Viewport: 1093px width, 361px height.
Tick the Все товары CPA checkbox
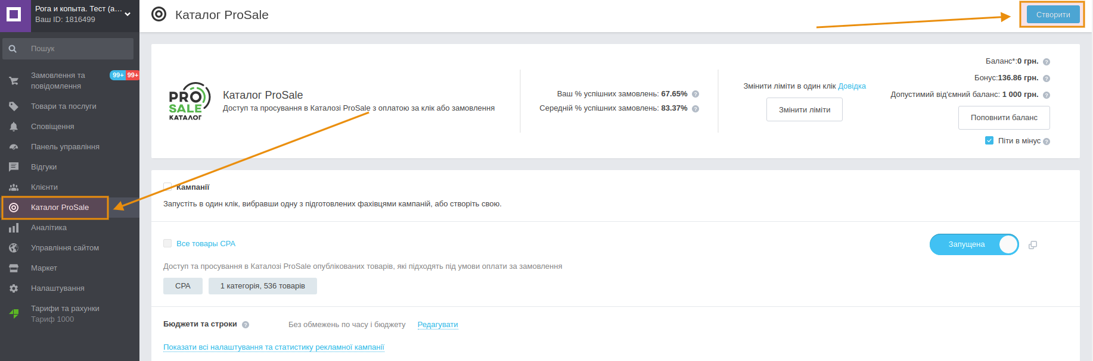pyautogui.click(x=167, y=243)
